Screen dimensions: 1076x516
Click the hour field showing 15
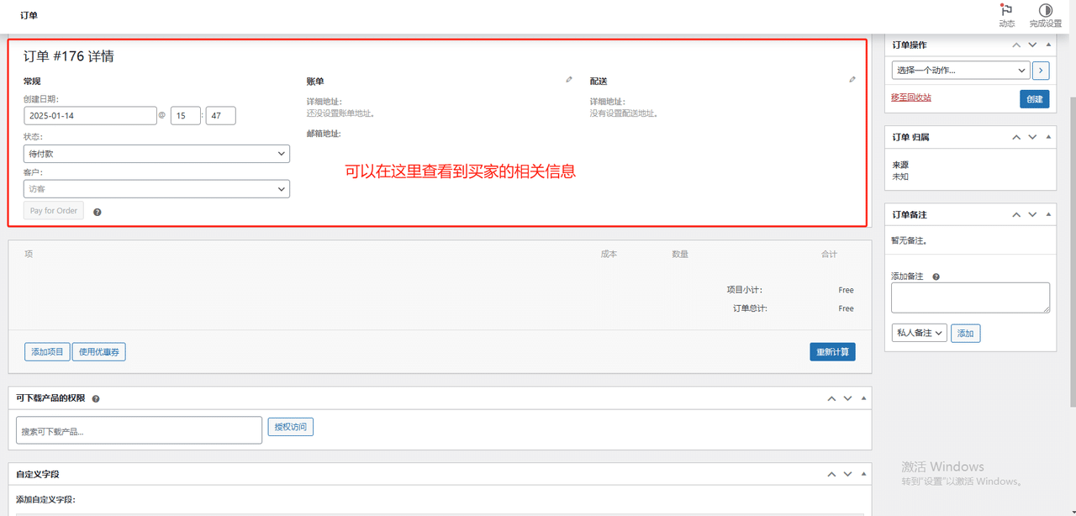click(x=186, y=116)
